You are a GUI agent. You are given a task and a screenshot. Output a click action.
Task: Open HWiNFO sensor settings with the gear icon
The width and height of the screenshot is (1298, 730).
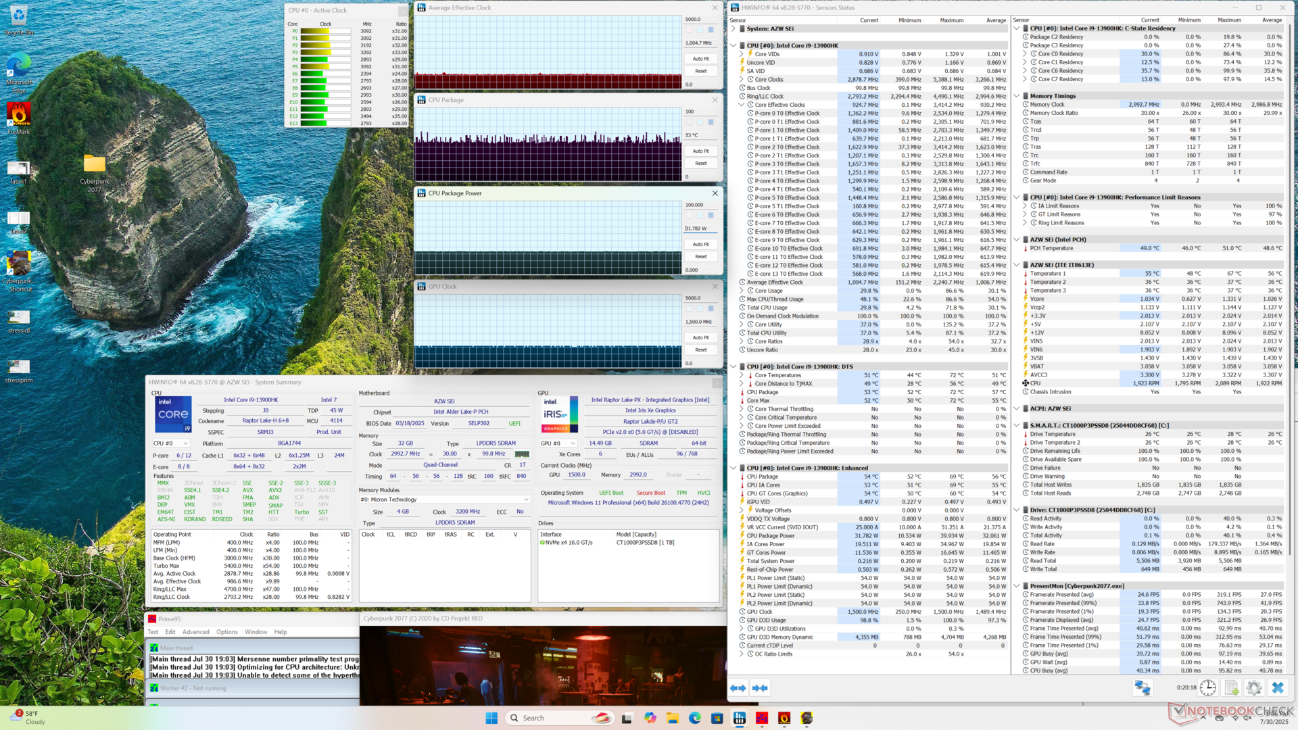coord(1254,688)
